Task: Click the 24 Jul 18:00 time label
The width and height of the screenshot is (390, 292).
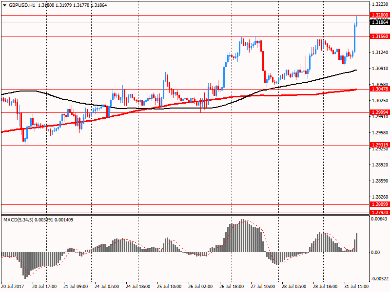Action: click(138, 287)
